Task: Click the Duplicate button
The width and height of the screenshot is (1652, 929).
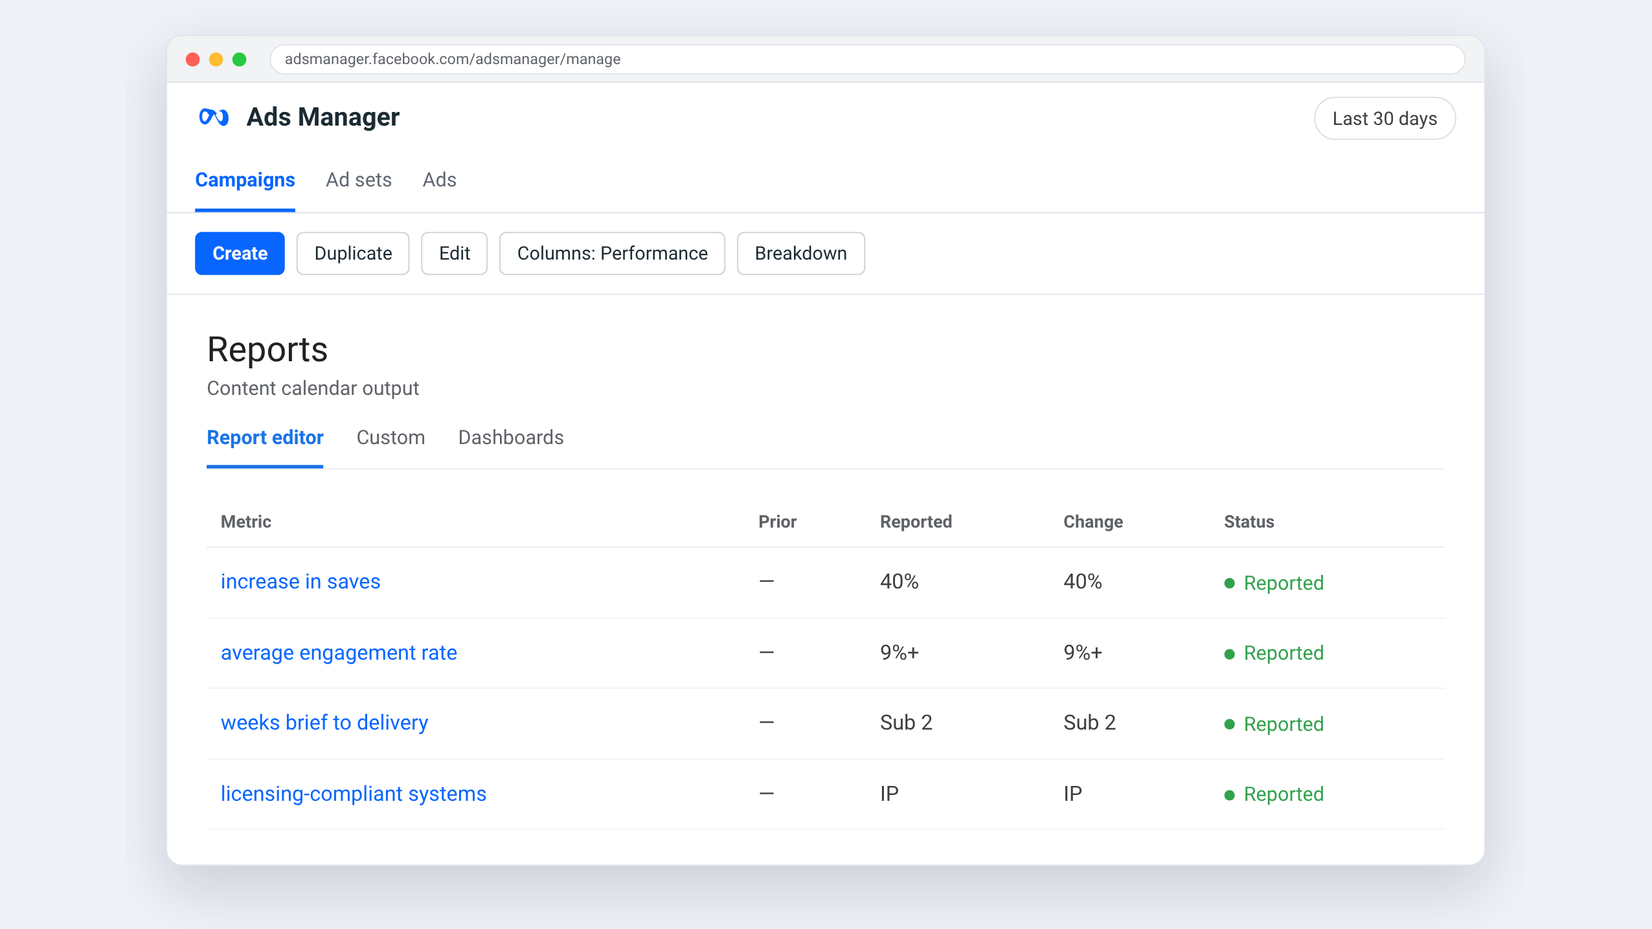Action: click(x=353, y=253)
